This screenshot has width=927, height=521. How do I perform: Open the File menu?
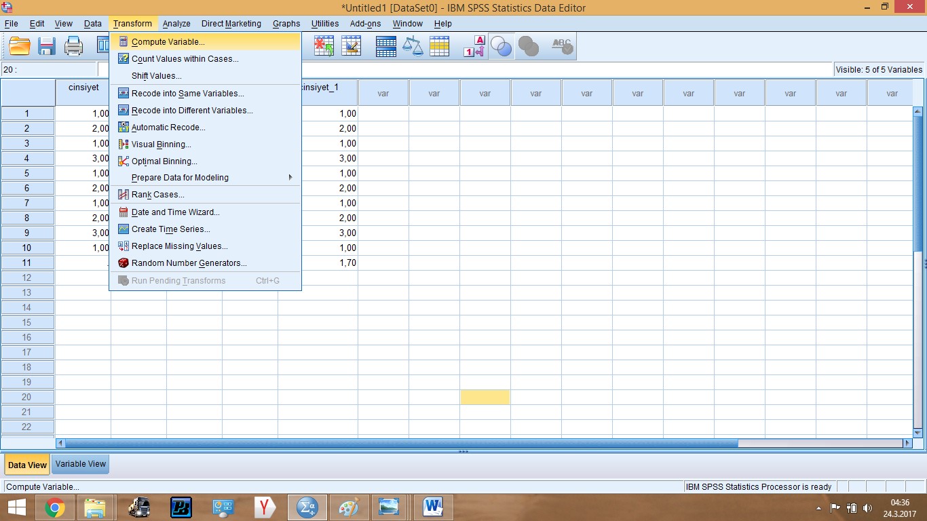[12, 24]
